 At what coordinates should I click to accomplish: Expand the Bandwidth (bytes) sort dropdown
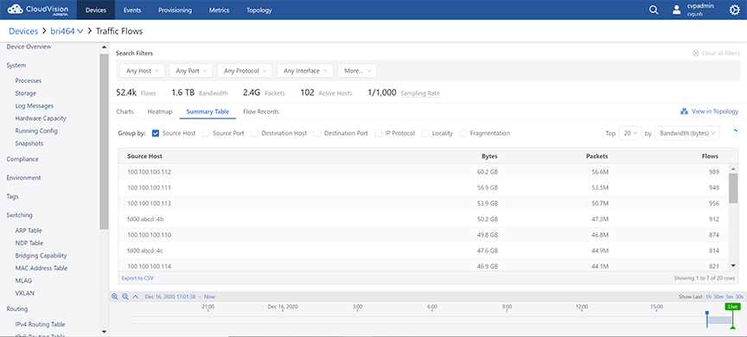click(x=687, y=133)
